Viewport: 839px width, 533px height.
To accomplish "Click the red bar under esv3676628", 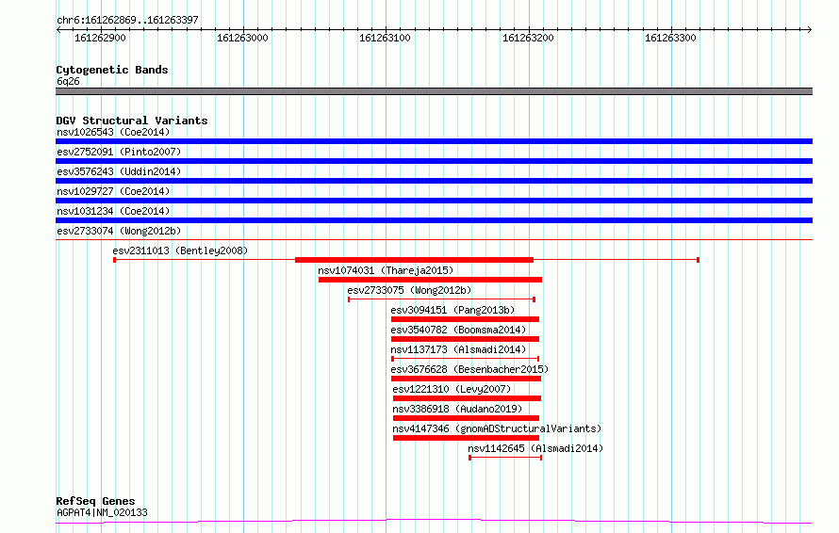I will pyautogui.click(x=466, y=379).
